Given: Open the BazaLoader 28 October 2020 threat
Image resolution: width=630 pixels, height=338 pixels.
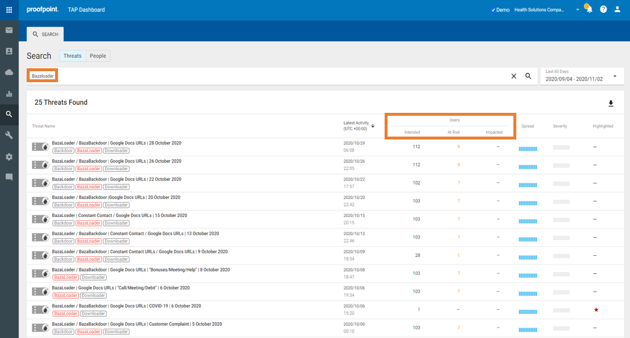Looking at the screenshot, I should tap(117, 143).
